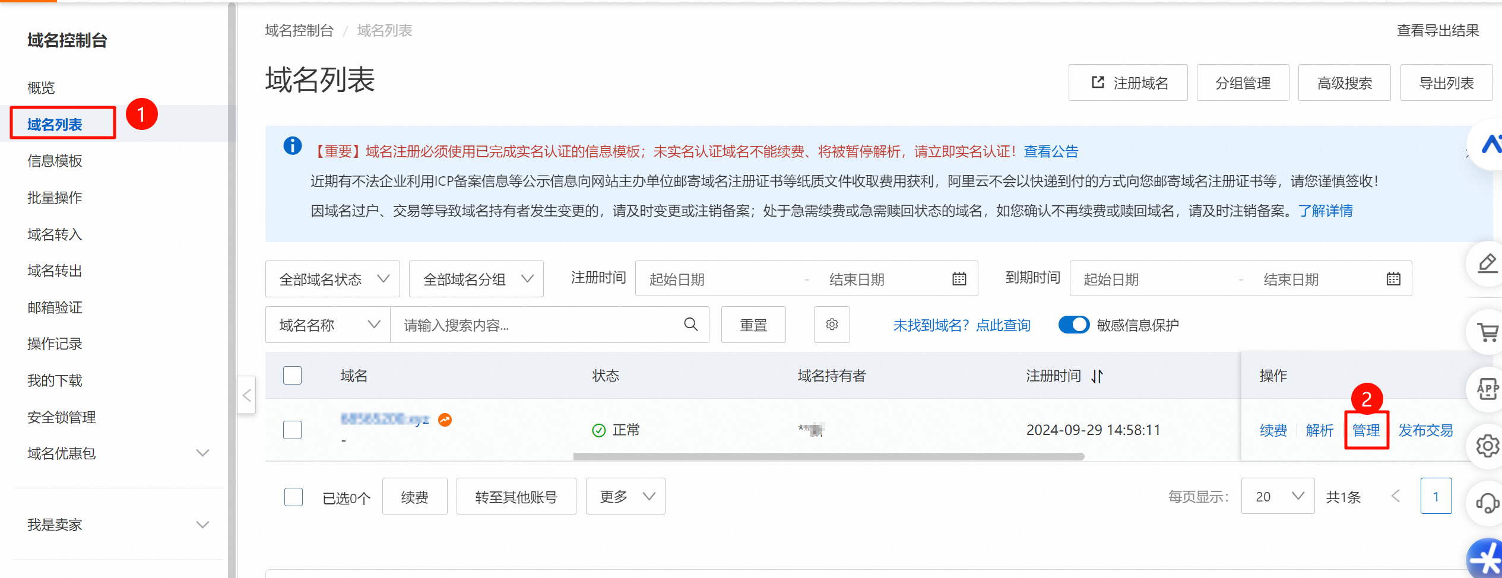1502x578 pixels.
Task: Click the registration time sort icon
Action: coord(1097,376)
